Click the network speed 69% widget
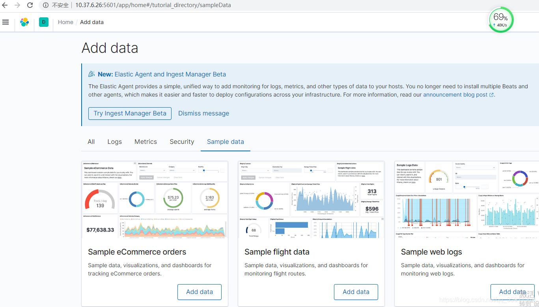Image resolution: width=539 pixels, height=307 pixels. (501, 20)
